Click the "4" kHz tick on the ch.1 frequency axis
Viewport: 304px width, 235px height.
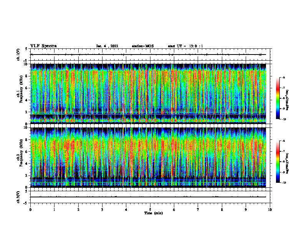[x=26, y=100]
